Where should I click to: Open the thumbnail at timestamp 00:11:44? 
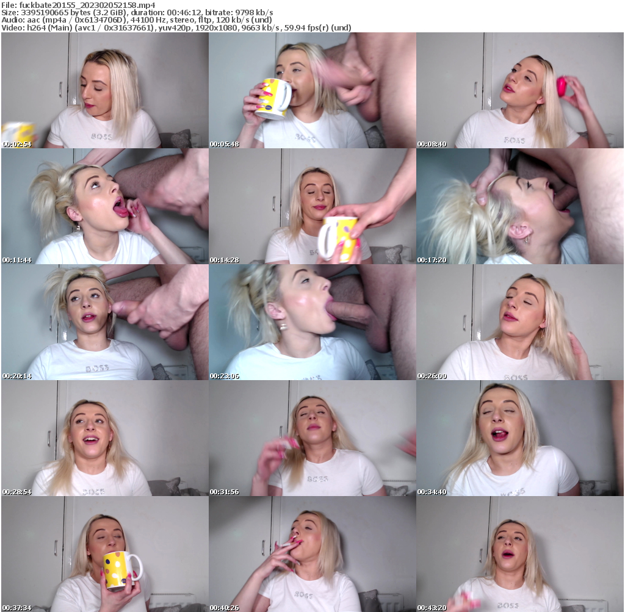(104, 207)
